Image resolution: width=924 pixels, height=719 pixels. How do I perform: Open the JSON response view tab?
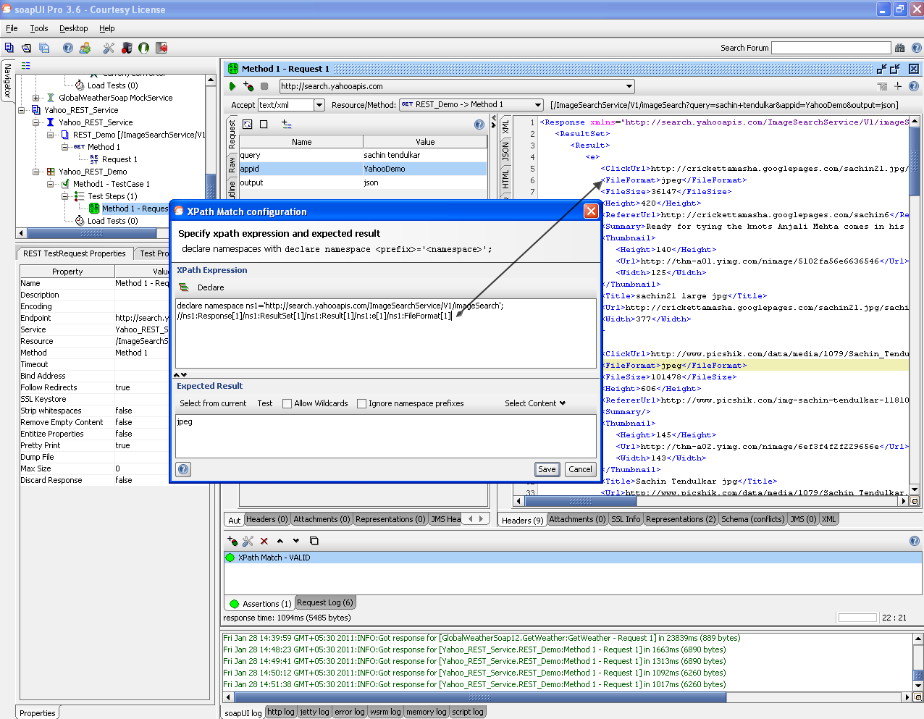(505, 151)
